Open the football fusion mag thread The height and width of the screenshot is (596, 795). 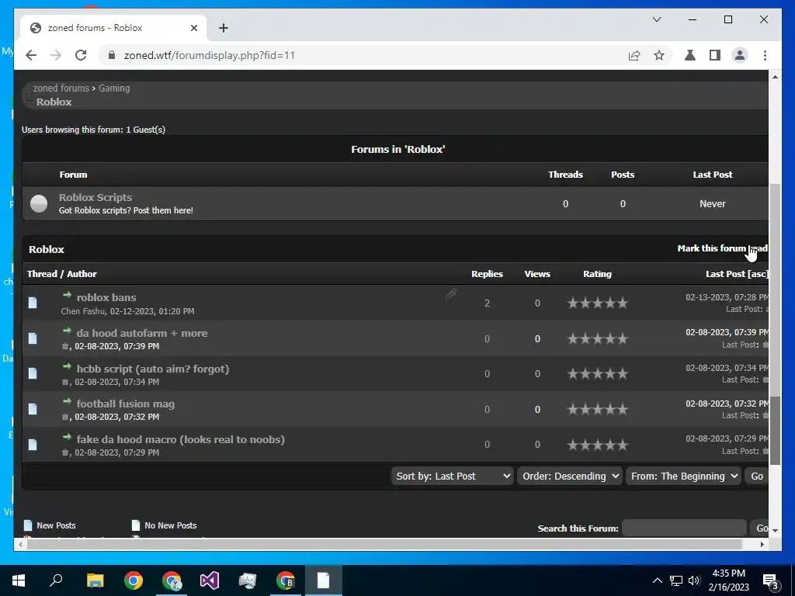tap(126, 404)
